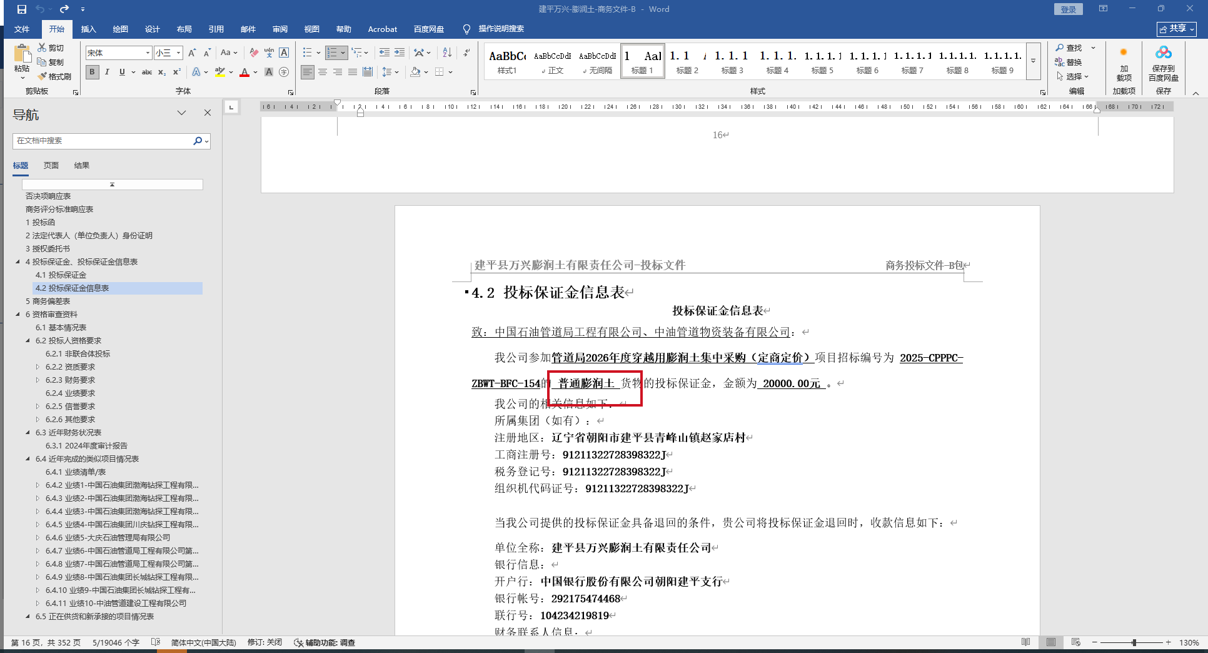Click the 登录 sign-in button

(1068, 9)
